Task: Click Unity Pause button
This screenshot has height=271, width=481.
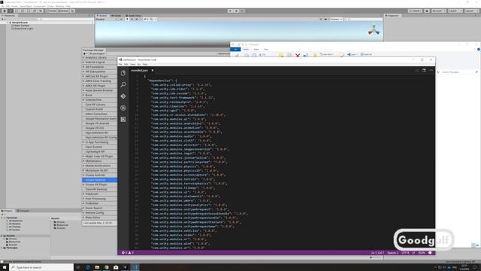Action: (x=236, y=11)
